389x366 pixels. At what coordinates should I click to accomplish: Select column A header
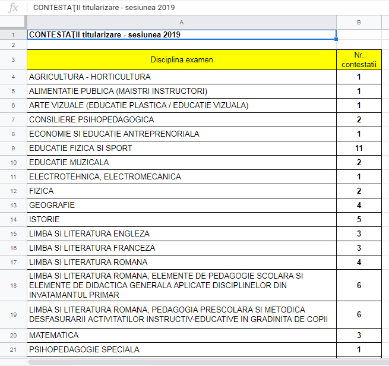coord(181,22)
